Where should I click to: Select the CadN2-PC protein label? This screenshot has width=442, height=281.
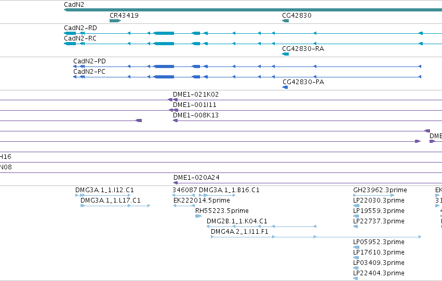[89, 72]
